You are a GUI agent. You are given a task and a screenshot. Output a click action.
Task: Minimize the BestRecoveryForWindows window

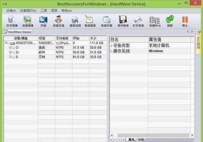[x=179, y=4]
